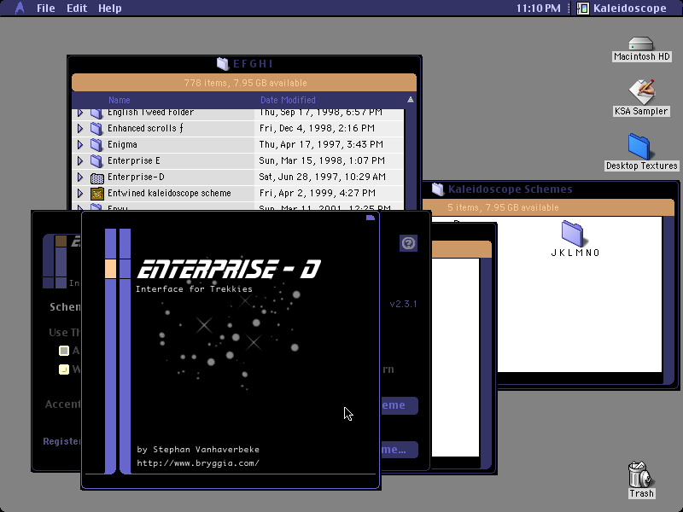Click '778 items, 7.95 GB available' info bar

tap(244, 83)
